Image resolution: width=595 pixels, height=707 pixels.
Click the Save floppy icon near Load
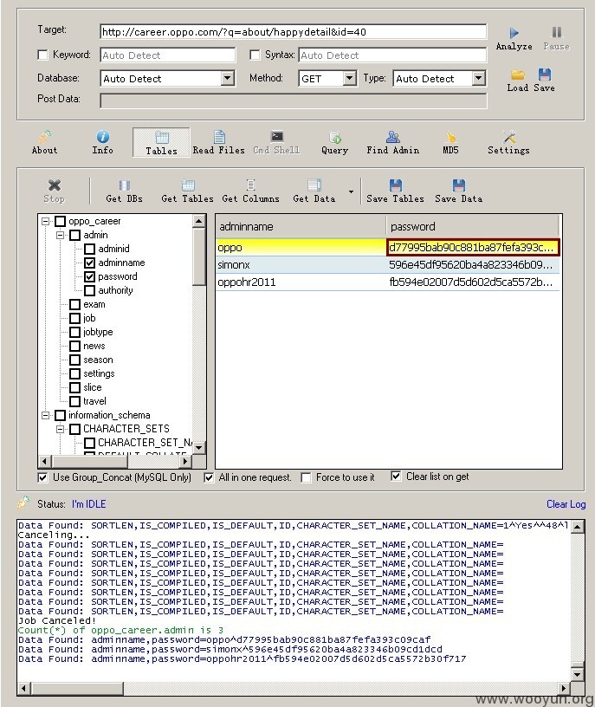point(545,75)
